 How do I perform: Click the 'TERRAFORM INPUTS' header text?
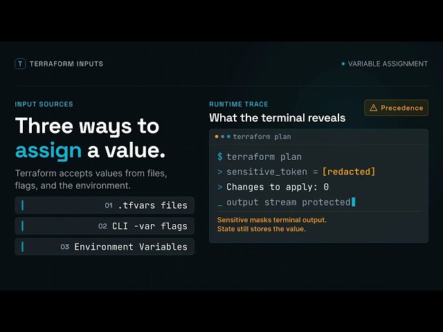[x=66, y=64]
